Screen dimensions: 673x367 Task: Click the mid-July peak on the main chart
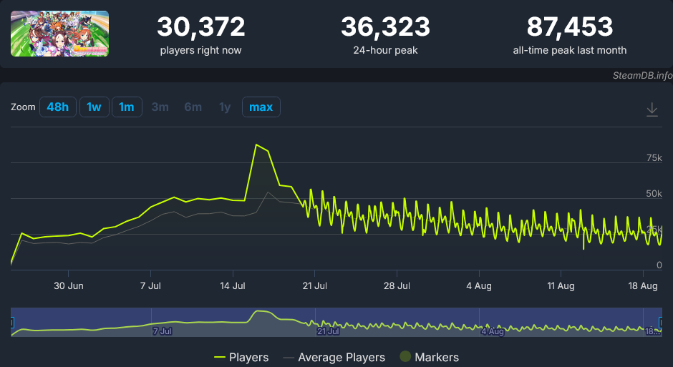(256, 145)
